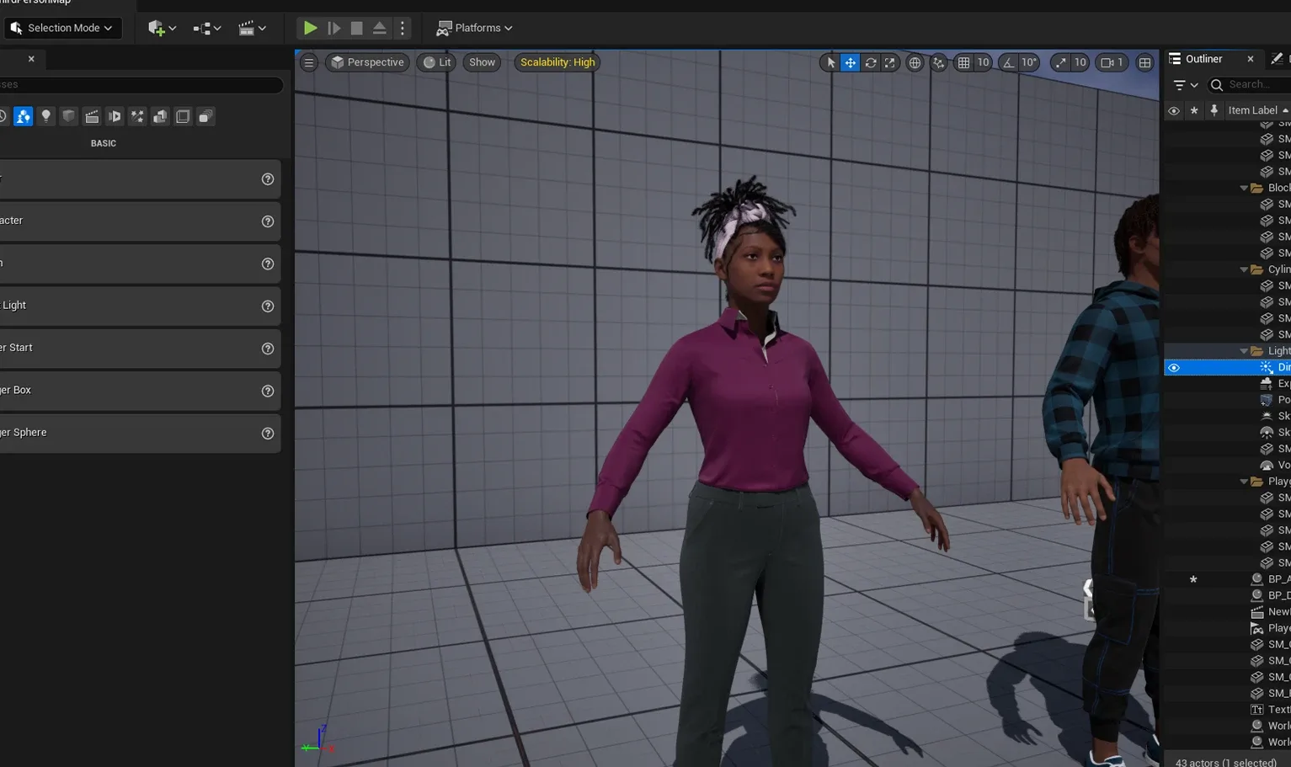Collapse the Block folder

click(x=1244, y=189)
